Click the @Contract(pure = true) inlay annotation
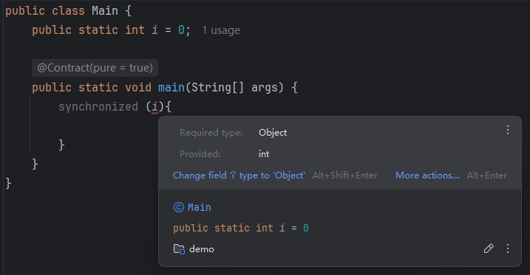The width and height of the screenshot is (530, 275). pyautogui.click(x=95, y=68)
